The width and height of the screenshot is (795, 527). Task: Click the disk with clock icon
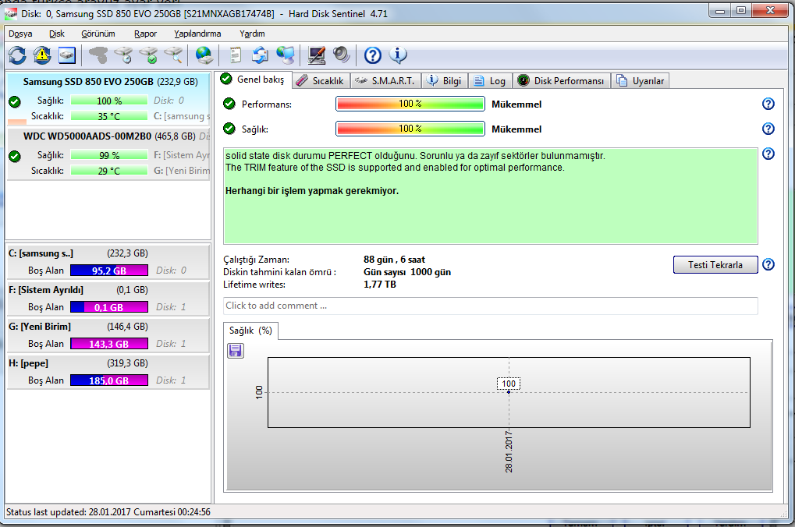point(123,55)
